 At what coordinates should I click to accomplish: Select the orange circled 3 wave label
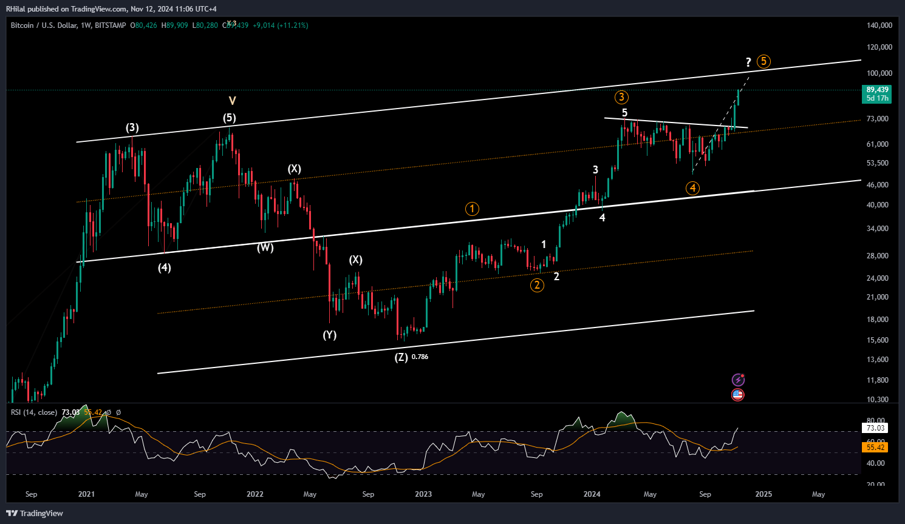(621, 97)
